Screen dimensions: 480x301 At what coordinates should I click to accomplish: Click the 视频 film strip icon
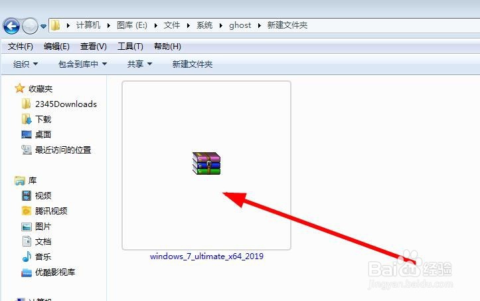pos(27,195)
